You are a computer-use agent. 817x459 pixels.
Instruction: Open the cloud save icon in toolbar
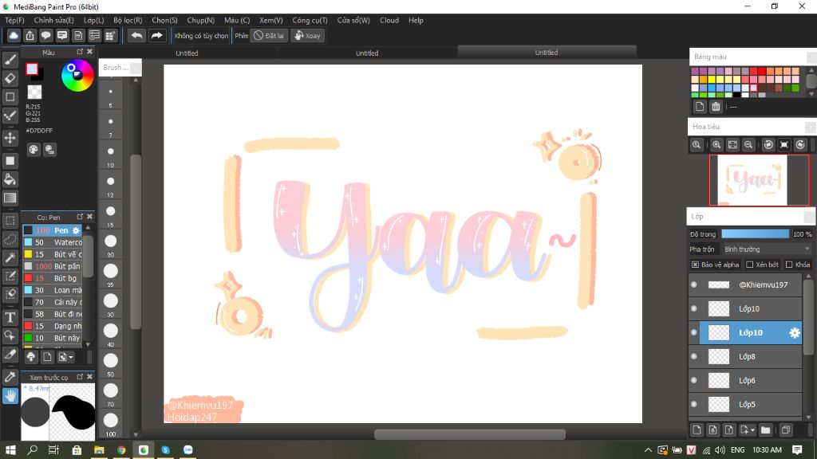(x=14, y=35)
